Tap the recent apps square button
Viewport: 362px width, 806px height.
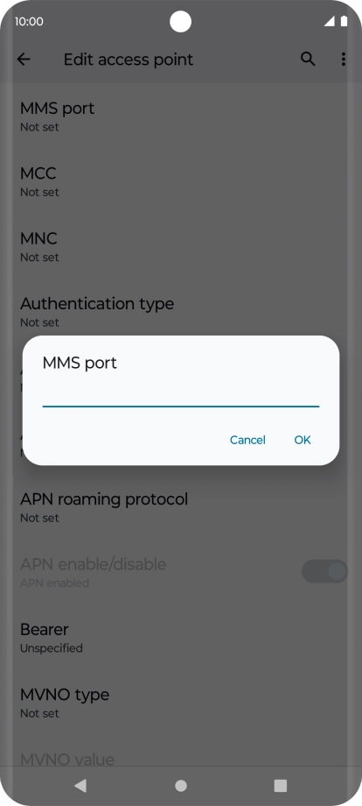(x=281, y=786)
